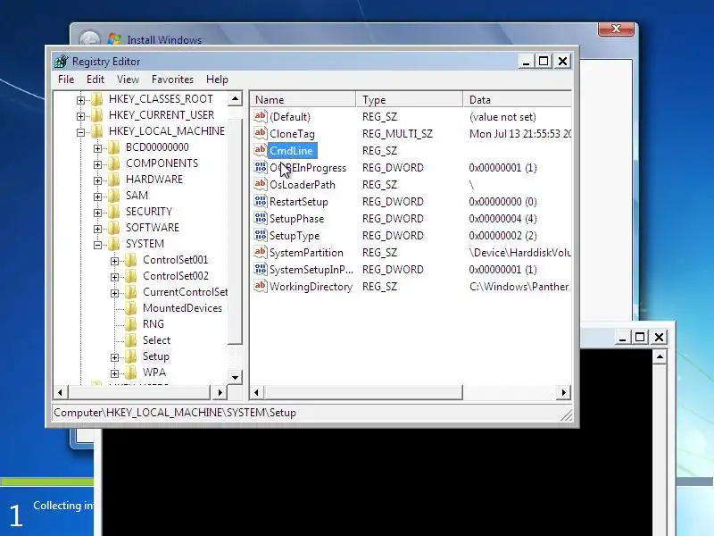Collapse the SYSTEM key

pos(97,245)
